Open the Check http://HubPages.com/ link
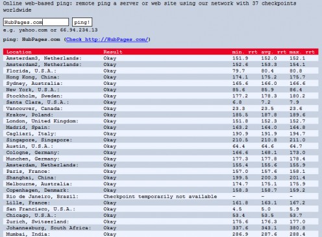The height and width of the screenshot is (237, 322). click(107, 39)
